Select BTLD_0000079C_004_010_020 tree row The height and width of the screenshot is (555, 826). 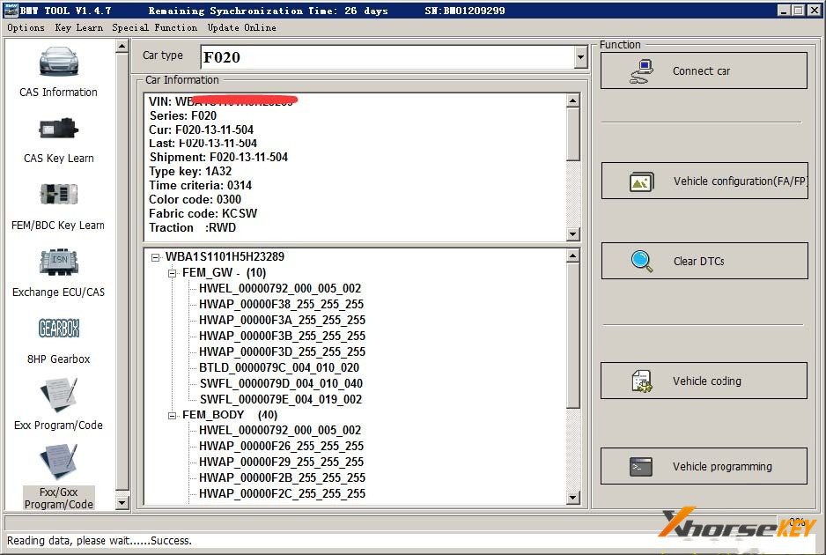[x=278, y=367]
